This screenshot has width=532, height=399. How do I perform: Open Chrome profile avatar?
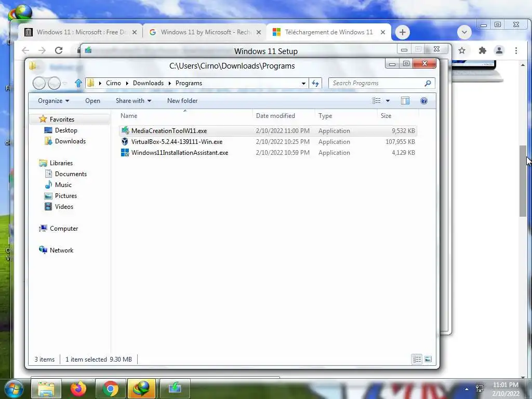(x=499, y=50)
